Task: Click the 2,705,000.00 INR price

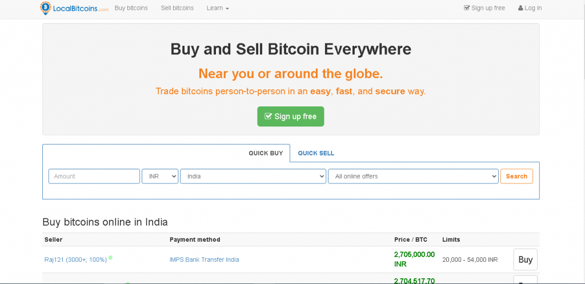Action: point(414,259)
